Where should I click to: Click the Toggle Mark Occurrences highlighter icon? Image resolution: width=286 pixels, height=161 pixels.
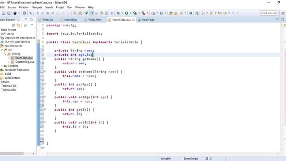point(91,13)
